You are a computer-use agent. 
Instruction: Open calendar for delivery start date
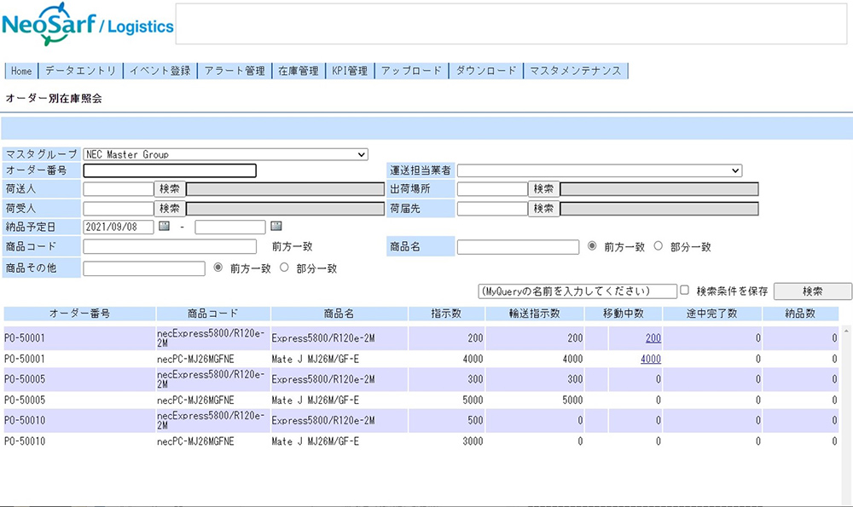[x=165, y=227]
